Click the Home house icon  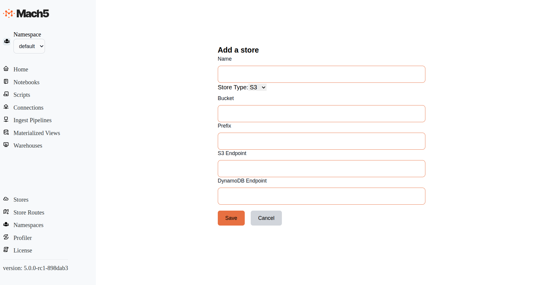coord(6,69)
